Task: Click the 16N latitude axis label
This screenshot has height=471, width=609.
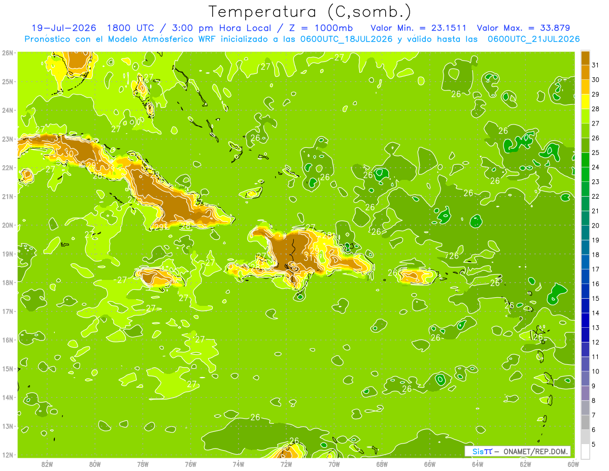Action: coord(8,340)
